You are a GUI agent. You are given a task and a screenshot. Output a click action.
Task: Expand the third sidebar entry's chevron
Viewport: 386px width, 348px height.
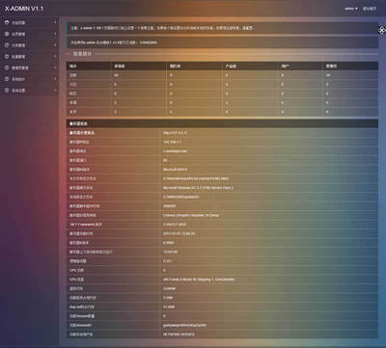[55, 45]
